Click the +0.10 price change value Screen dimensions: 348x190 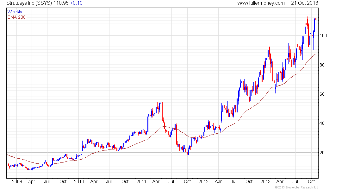(x=76, y=3)
